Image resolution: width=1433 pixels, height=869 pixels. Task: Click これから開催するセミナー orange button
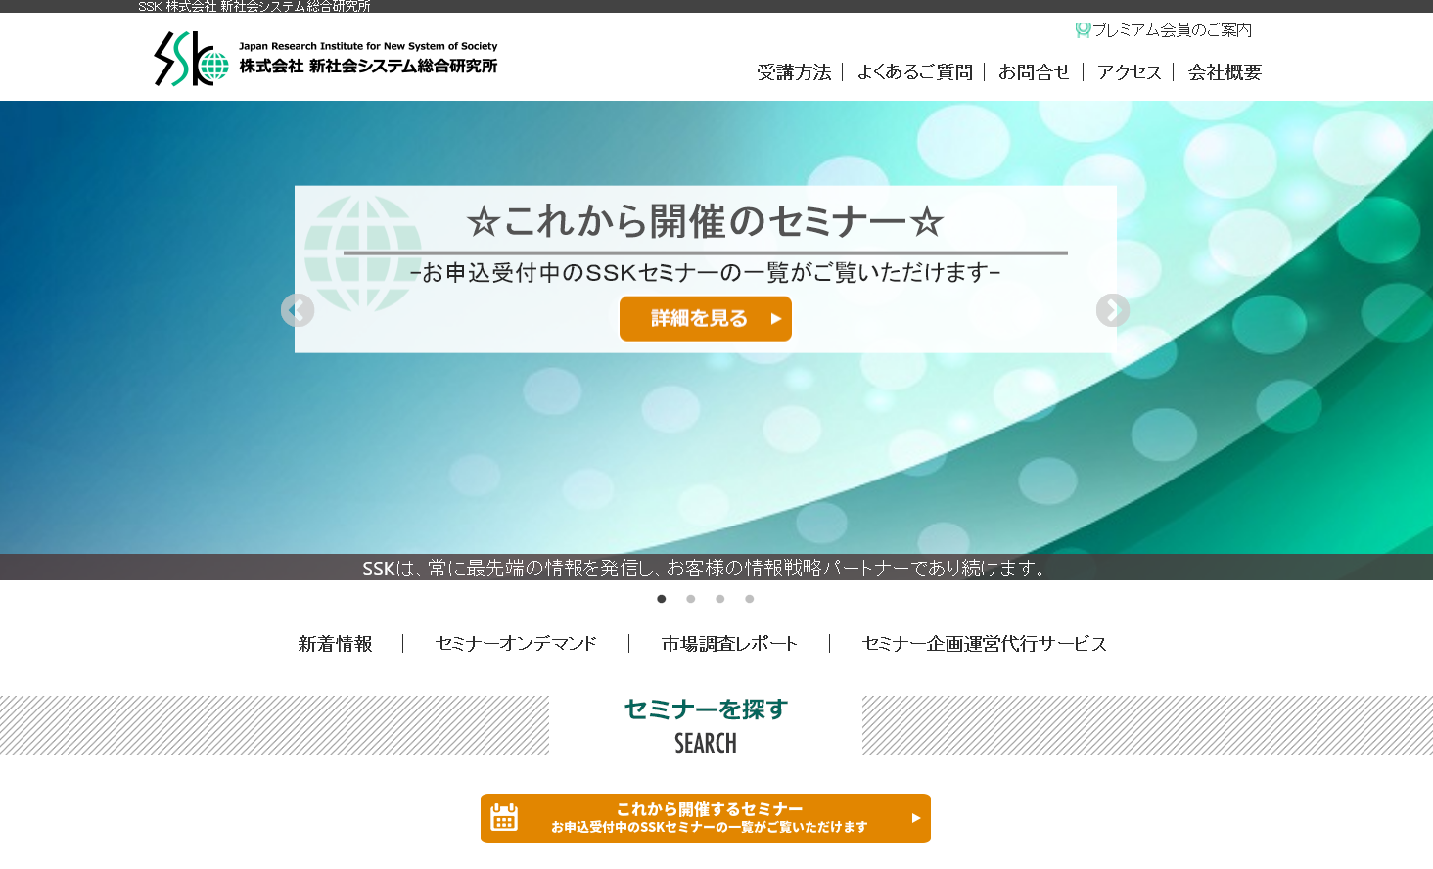(706, 818)
